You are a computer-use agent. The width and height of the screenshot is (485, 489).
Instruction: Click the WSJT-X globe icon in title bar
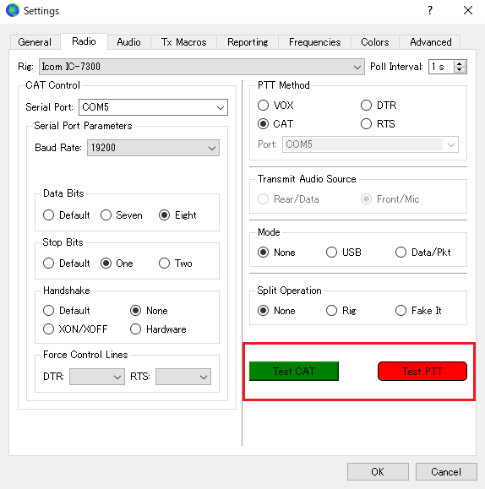pyautogui.click(x=13, y=10)
